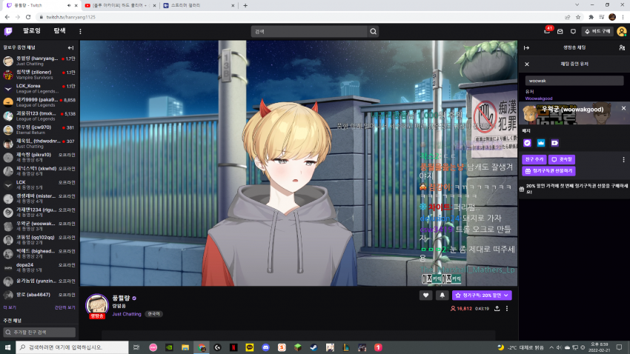This screenshot has height=354, width=630.
Task: Bookmark the page with the star icon
Action: 578,17
